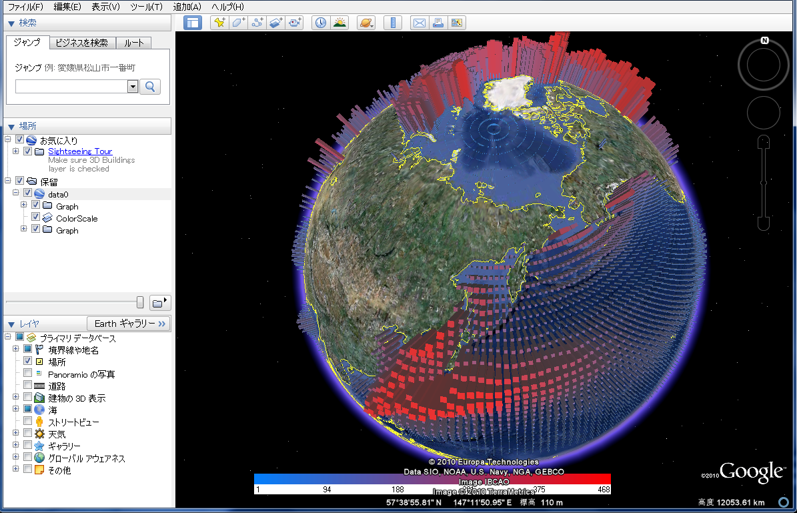This screenshot has width=797, height=513.
Task: Enable the 天気 layer checkbox
Action: [28, 433]
